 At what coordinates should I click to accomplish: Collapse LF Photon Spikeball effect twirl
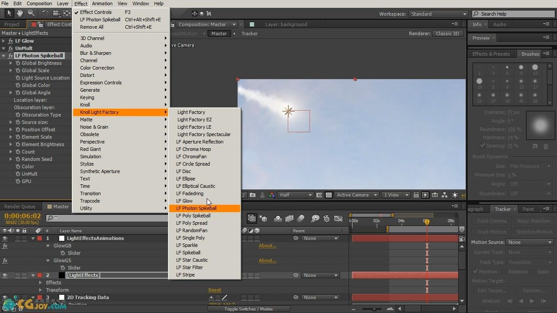point(4,56)
